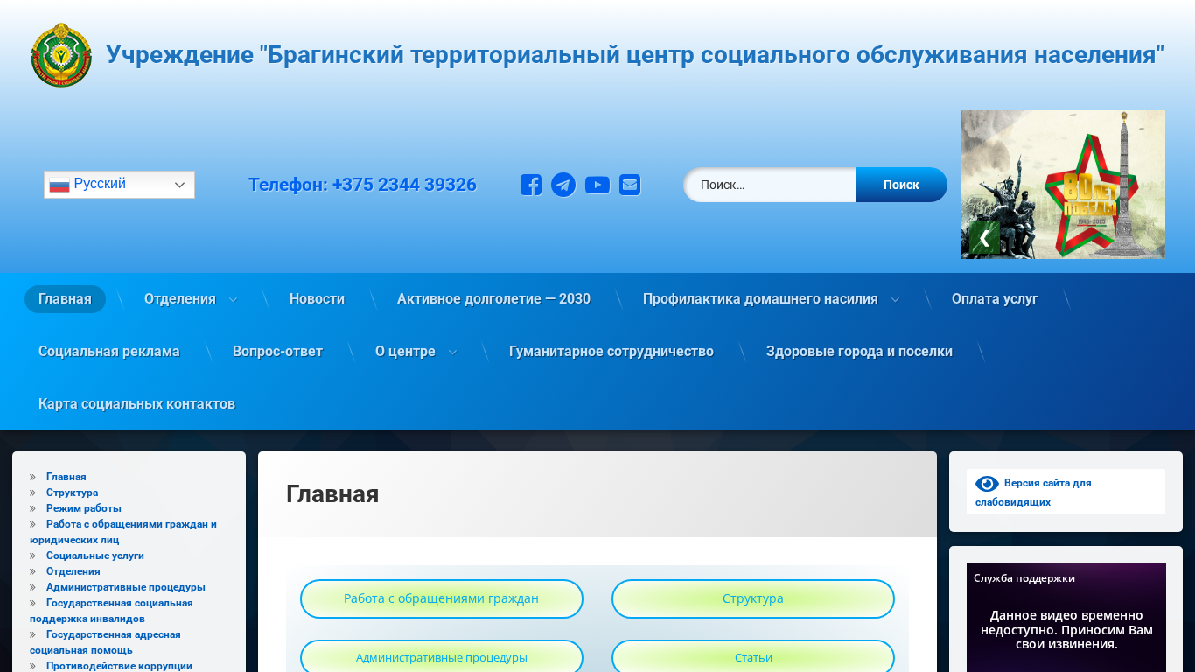Go to previous banner slide arrow
The width and height of the screenshot is (1195, 672).
[x=984, y=237]
